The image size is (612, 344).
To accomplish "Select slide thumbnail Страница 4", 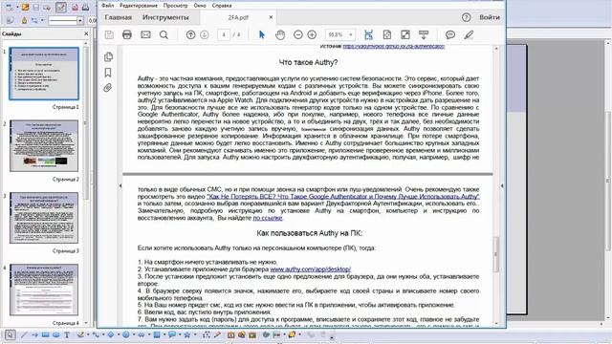I will (44, 290).
